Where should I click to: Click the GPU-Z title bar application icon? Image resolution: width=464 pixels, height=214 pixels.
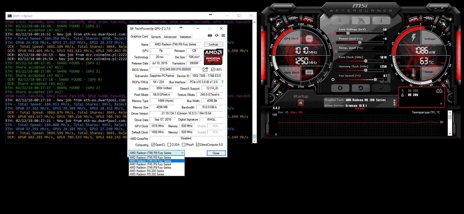132,29
